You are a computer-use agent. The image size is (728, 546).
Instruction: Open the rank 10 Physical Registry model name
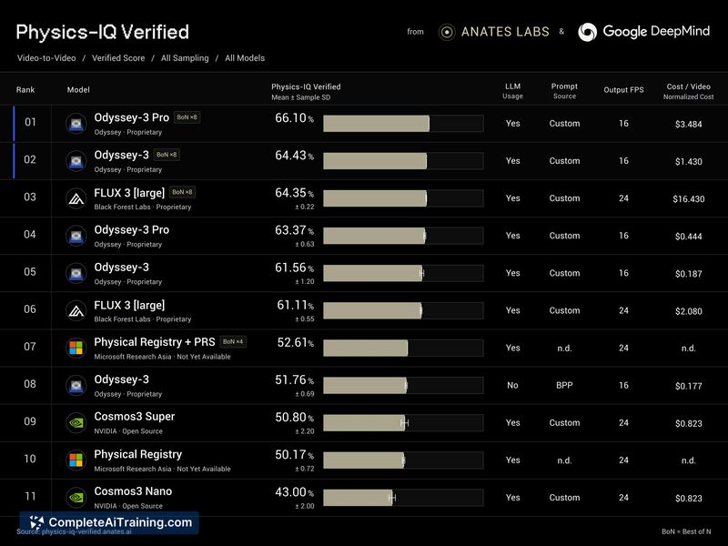[138, 454]
